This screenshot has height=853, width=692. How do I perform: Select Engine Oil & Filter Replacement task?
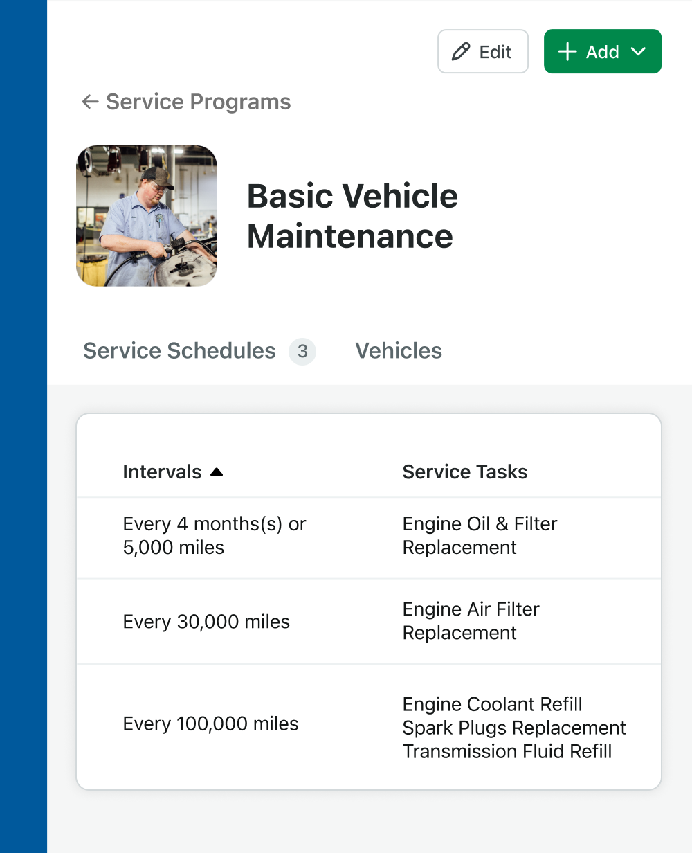[x=480, y=535]
